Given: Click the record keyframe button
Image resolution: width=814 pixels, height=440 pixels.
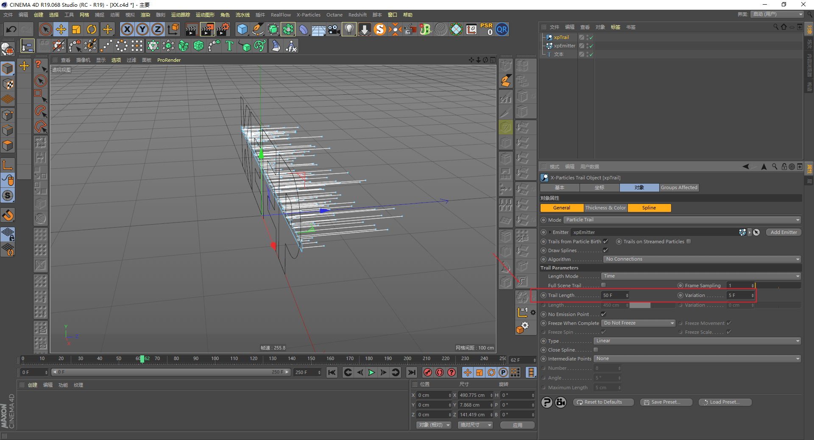Looking at the screenshot, I should click(x=428, y=372).
